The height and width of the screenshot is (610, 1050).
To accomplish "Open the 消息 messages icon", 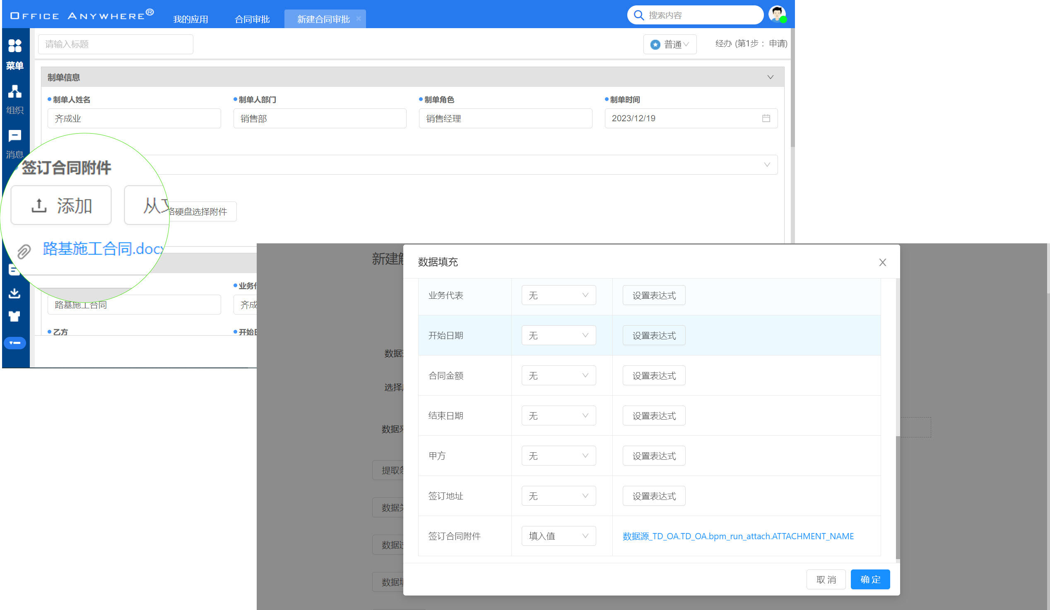I will tap(14, 136).
